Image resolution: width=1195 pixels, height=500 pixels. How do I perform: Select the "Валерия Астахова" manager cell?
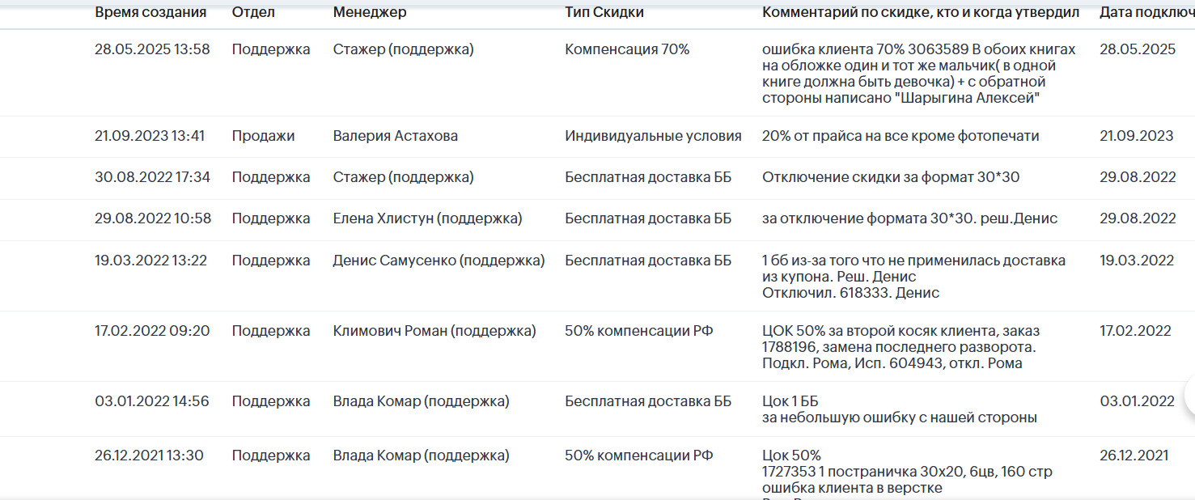point(396,136)
